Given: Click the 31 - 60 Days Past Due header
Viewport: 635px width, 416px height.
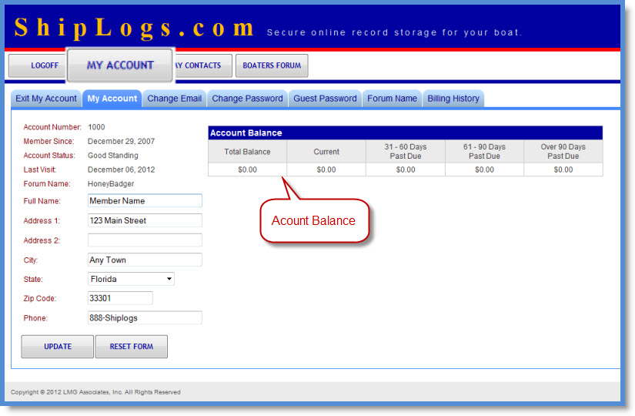Looking at the screenshot, I should [x=406, y=152].
